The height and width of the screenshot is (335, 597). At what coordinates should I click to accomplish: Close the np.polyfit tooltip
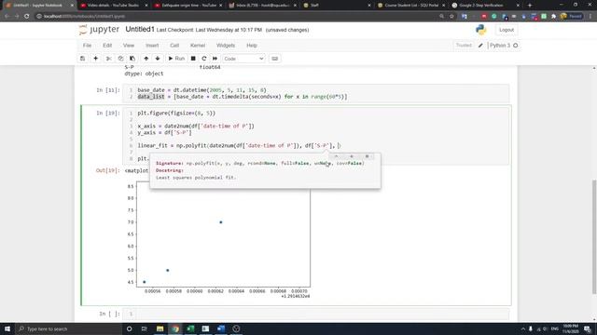point(367,156)
